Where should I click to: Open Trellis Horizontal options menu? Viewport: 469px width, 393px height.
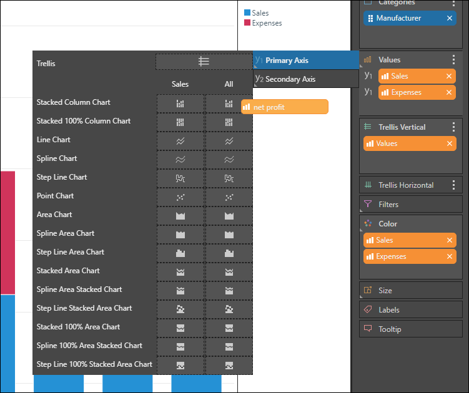[x=453, y=185]
